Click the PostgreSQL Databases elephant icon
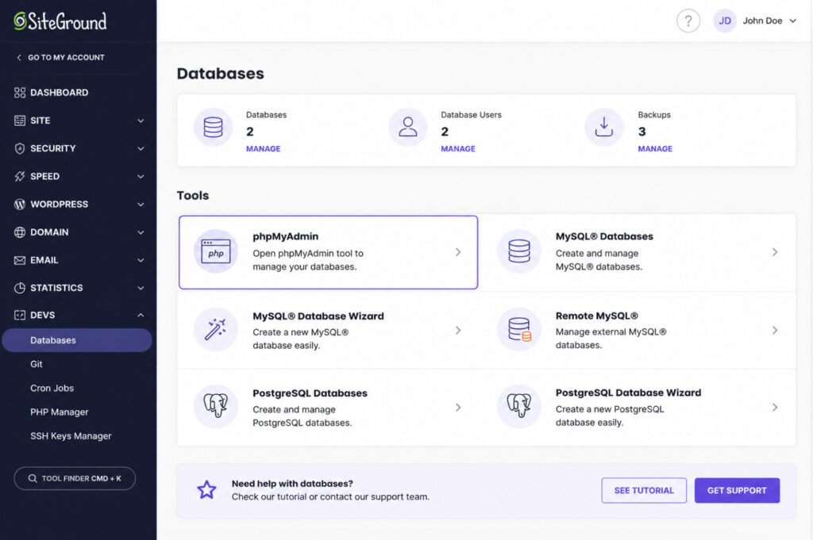 pos(216,407)
